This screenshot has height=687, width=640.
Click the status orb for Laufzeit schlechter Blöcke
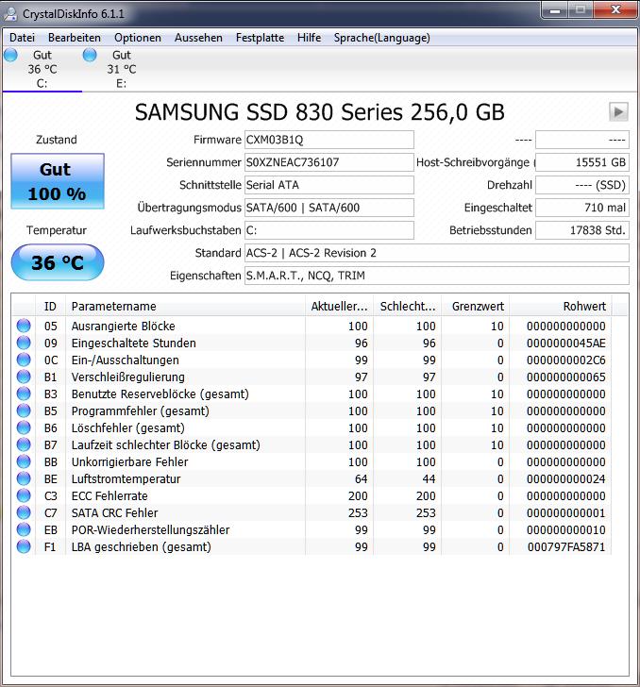(24, 444)
